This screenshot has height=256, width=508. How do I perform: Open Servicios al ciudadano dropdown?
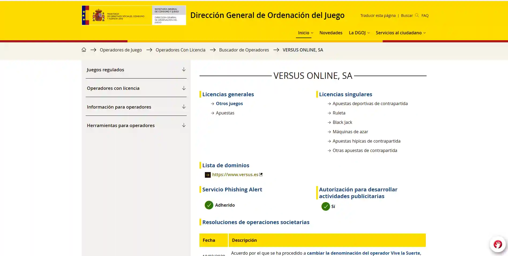coord(401,33)
